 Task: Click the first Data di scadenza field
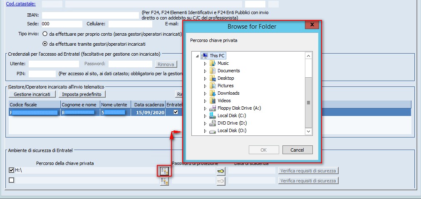click(x=252, y=171)
